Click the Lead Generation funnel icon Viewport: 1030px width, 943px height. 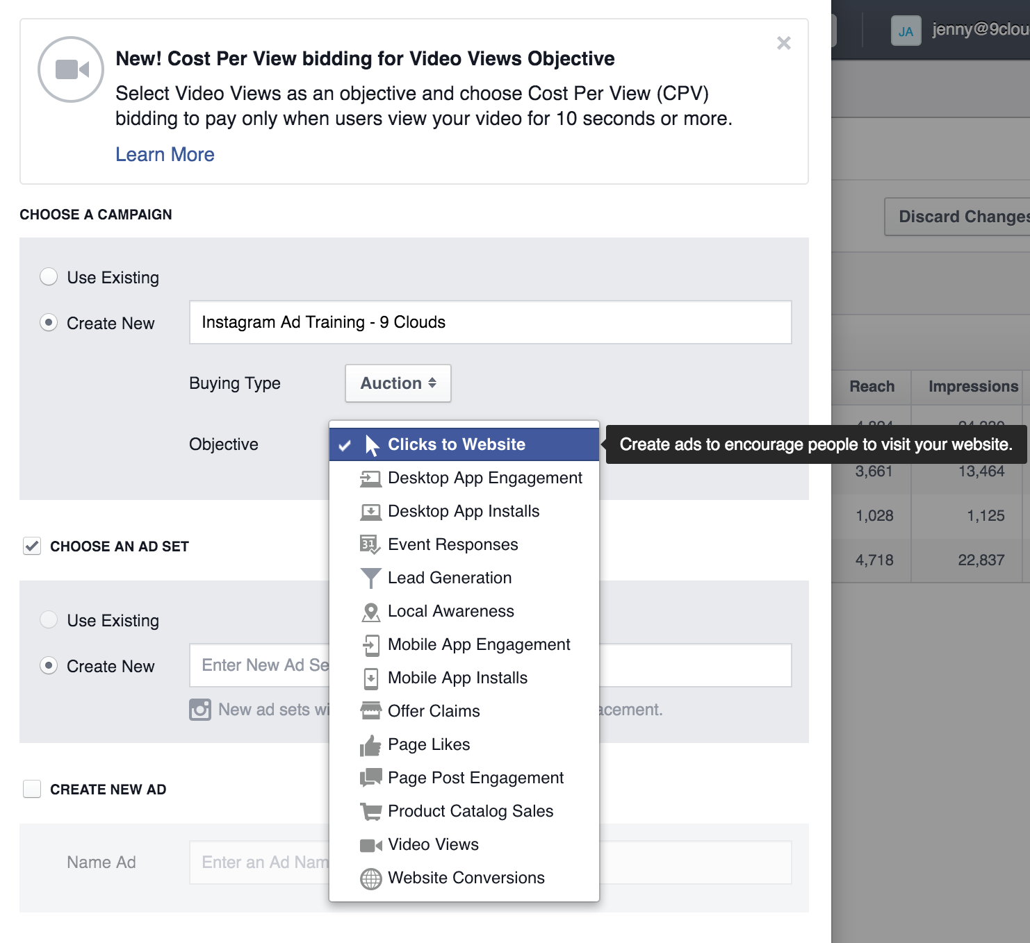pos(370,578)
